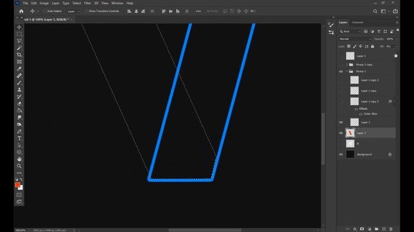Open the File menu
The width and height of the screenshot is (414, 232).
click(x=25, y=3)
